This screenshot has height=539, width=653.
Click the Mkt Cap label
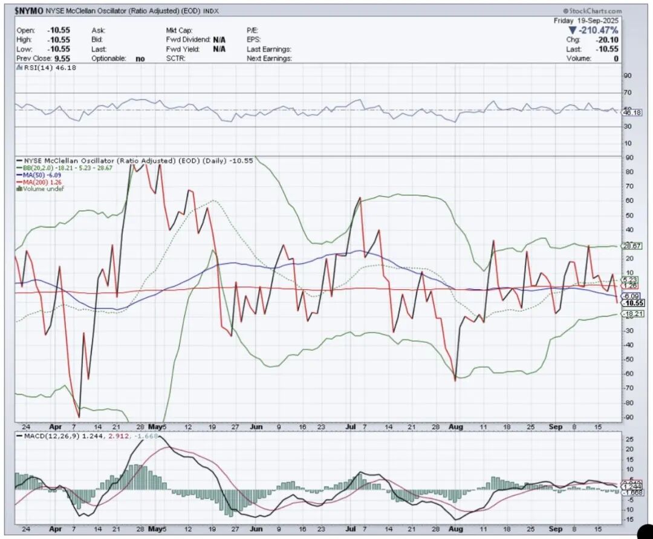179,30
